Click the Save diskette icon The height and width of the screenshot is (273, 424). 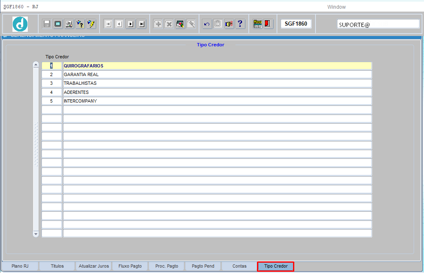[x=47, y=24]
